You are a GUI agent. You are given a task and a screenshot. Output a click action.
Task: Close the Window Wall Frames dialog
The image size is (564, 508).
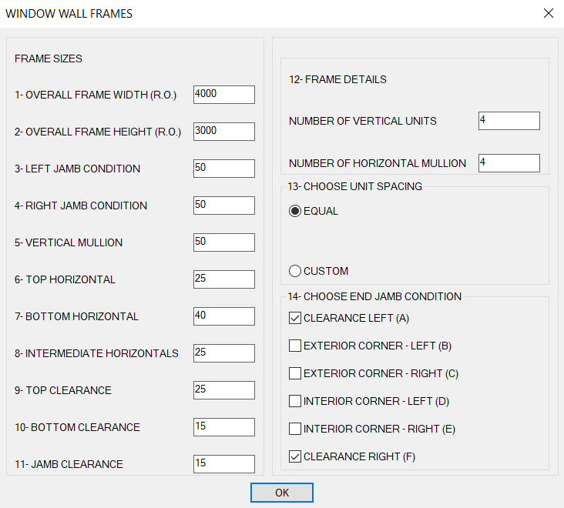pyautogui.click(x=549, y=13)
